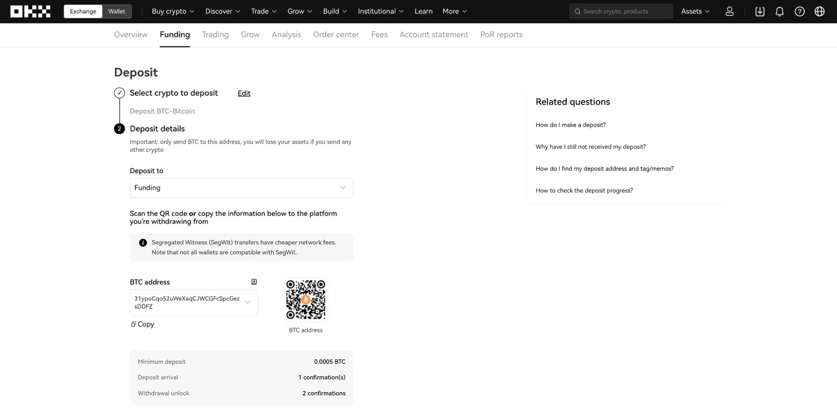Image resolution: width=837 pixels, height=413 pixels.
Task: Click Edit next to Select crypto
Action: [244, 93]
